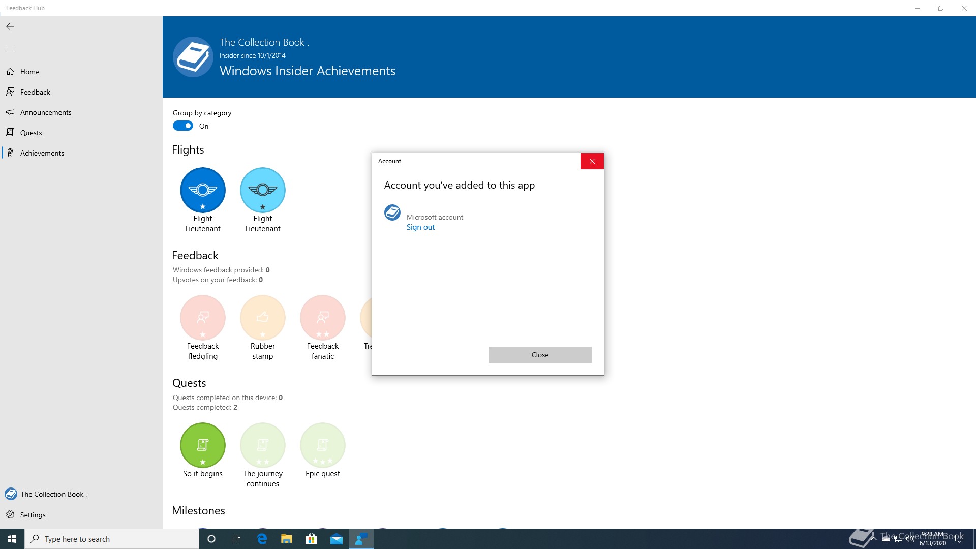This screenshot has height=549, width=976.
Task: Click The Collection Book account in sidebar
Action: (81, 494)
